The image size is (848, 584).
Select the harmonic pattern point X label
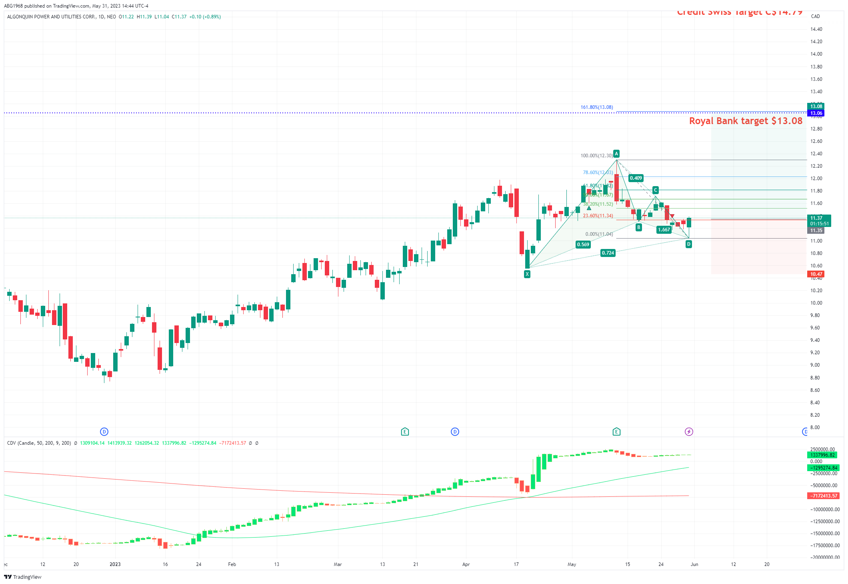click(x=527, y=274)
